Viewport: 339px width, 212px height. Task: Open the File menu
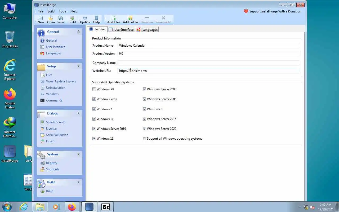point(41,11)
